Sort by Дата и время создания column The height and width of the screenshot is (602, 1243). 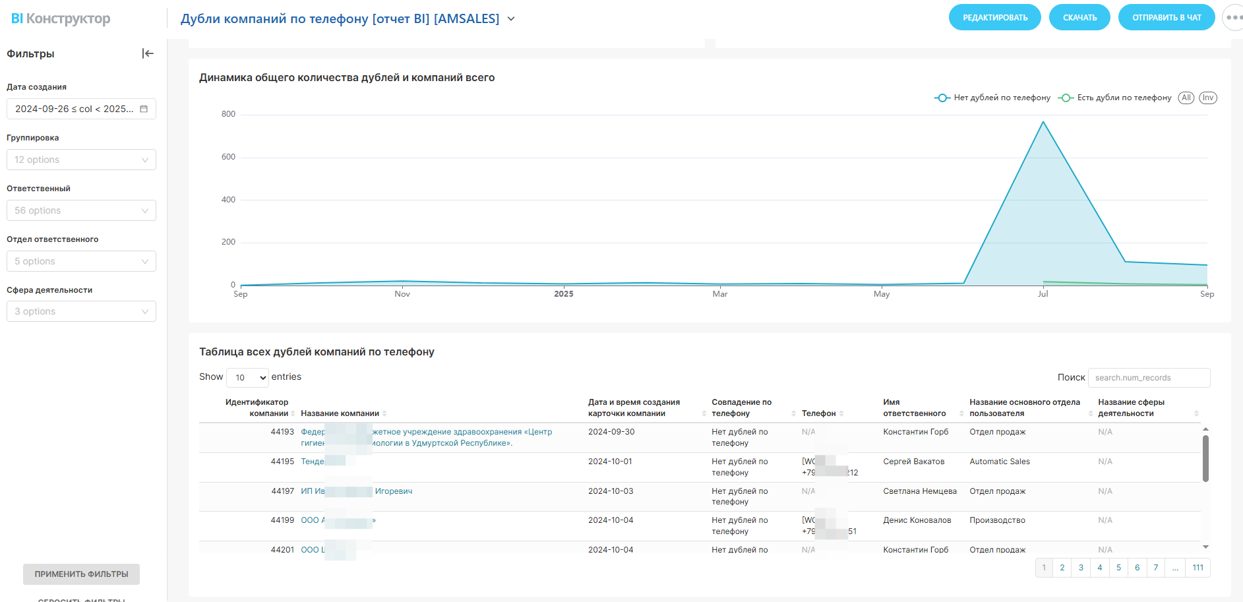(634, 407)
